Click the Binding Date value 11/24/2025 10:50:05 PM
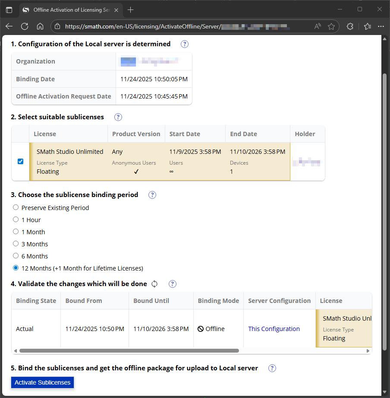Viewport: 390px width, 398px height. (x=154, y=79)
